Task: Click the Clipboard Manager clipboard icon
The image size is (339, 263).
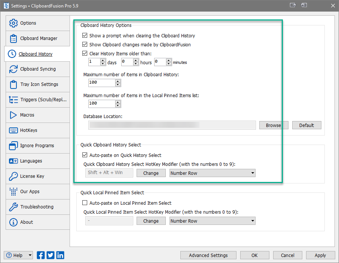Action: pyautogui.click(x=13, y=38)
